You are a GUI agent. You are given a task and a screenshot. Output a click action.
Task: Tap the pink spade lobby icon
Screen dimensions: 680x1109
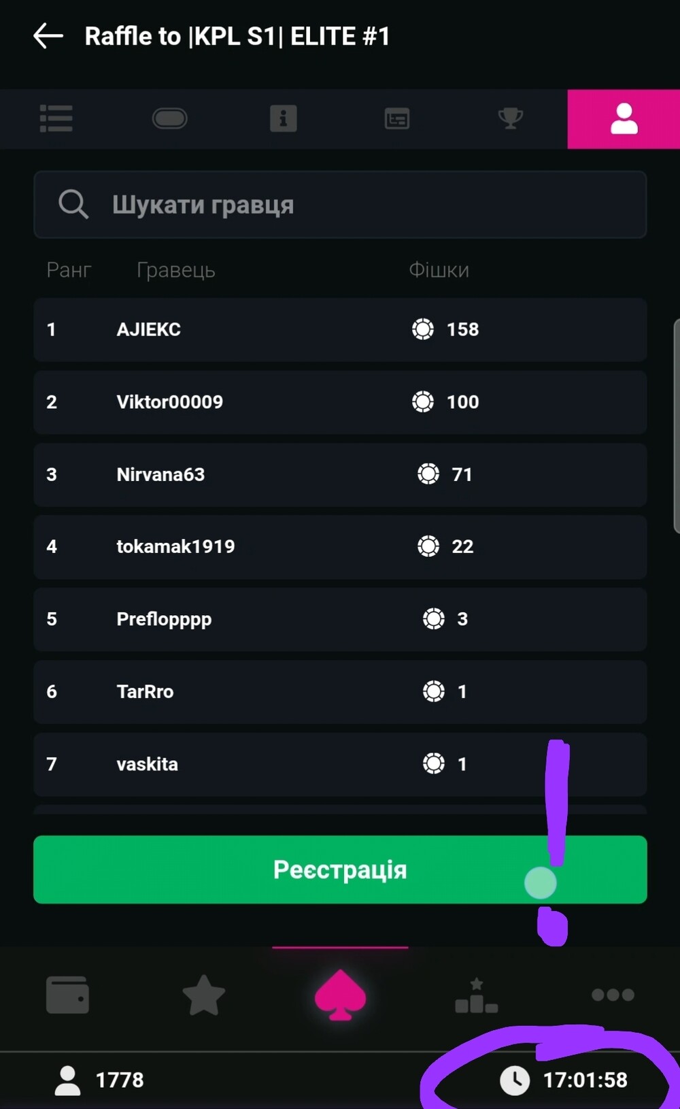pos(340,995)
